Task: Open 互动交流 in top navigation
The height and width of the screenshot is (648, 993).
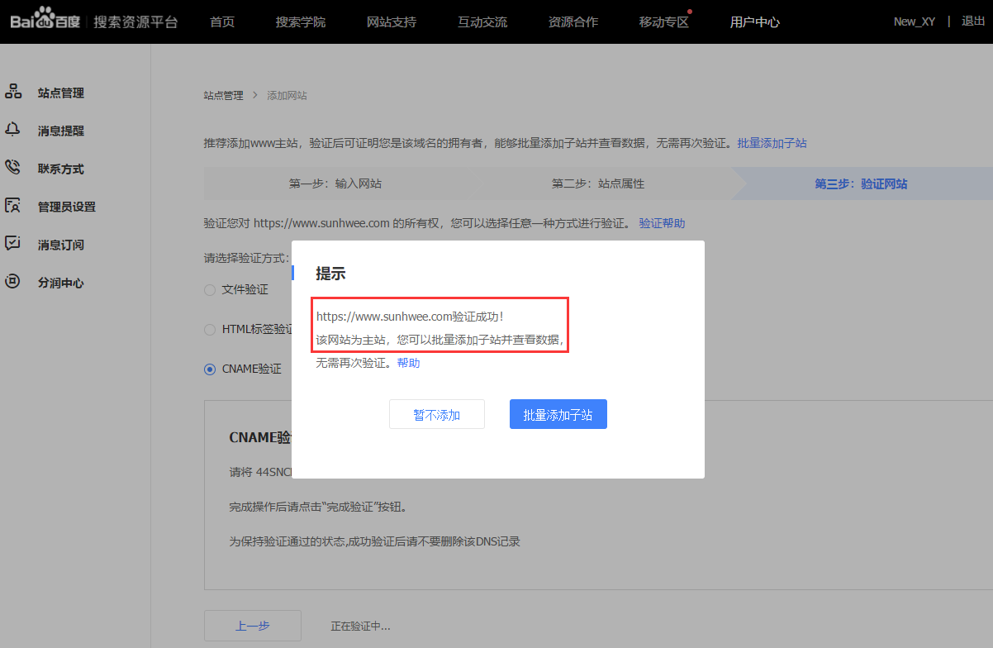Action: coord(482,22)
